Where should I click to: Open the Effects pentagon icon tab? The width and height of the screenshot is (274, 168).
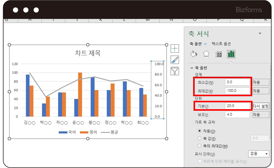[206, 54]
